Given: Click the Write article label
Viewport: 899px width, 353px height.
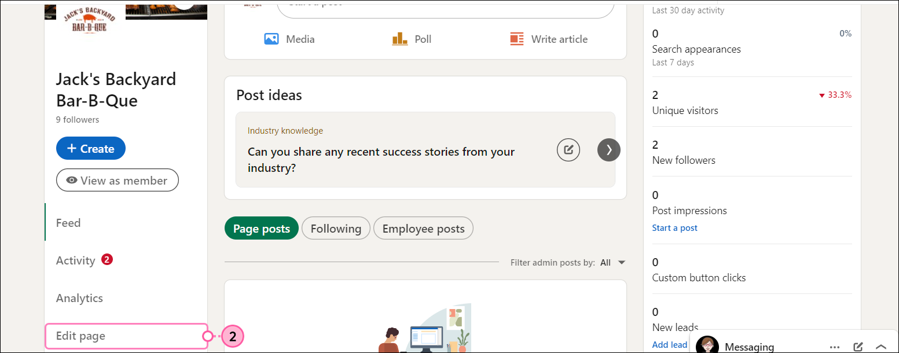Looking at the screenshot, I should click(559, 39).
